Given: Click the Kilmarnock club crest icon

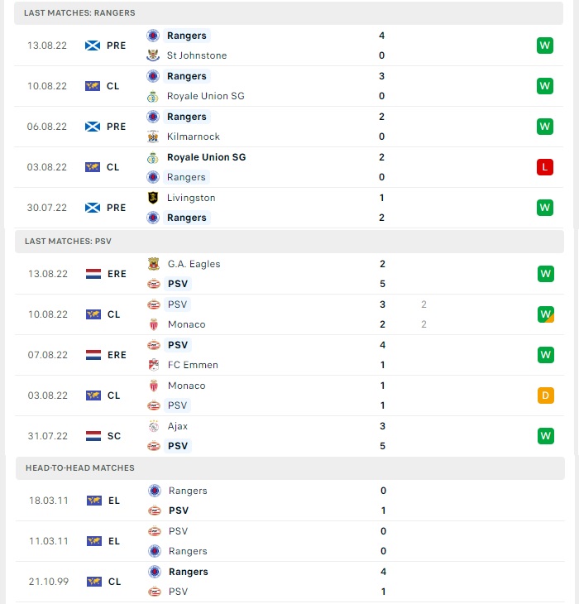Looking at the screenshot, I should click(x=153, y=137).
